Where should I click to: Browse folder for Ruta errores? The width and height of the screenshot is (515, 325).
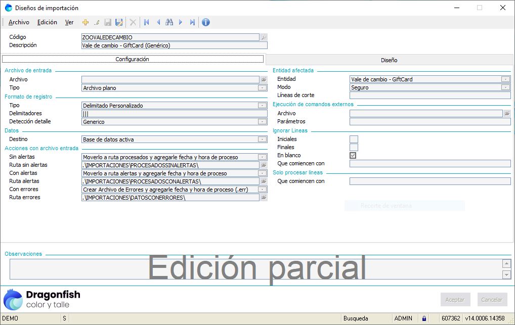(x=264, y=197)
